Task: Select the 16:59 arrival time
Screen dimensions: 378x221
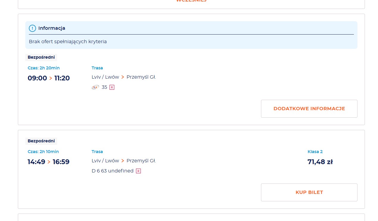Action: (x=61, y=162)
